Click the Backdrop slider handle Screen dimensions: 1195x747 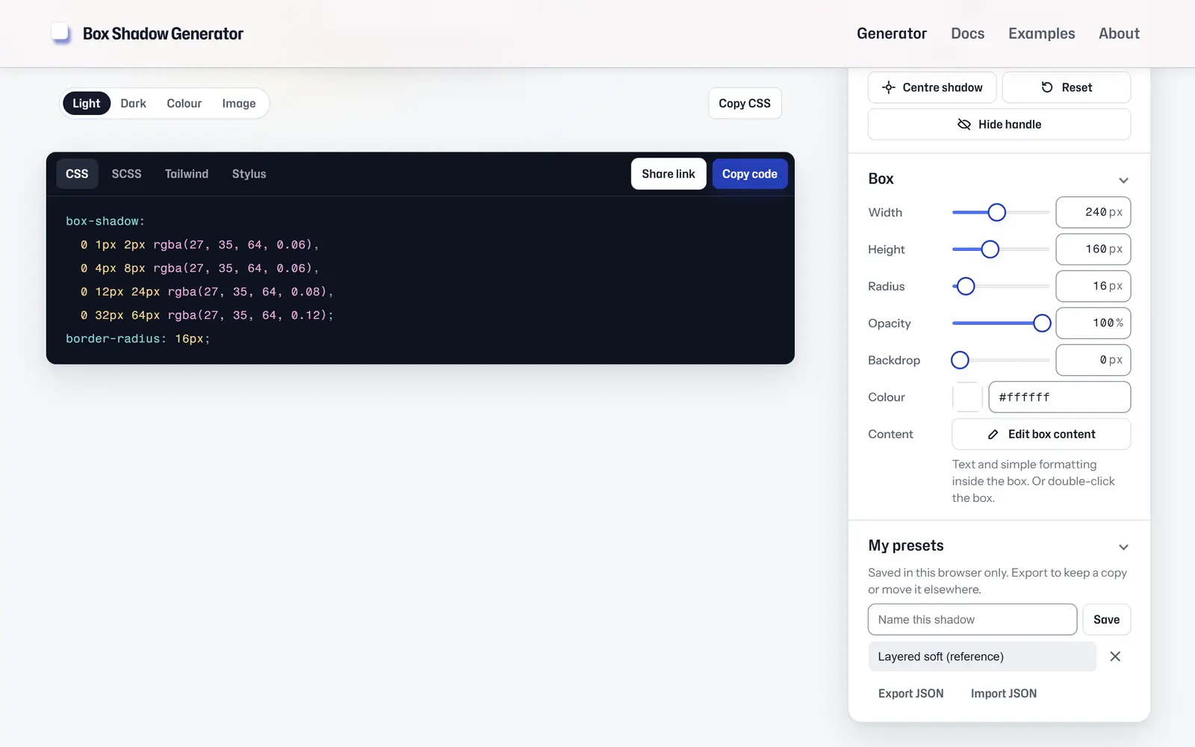pyautogui.click(x=960, y=360)
